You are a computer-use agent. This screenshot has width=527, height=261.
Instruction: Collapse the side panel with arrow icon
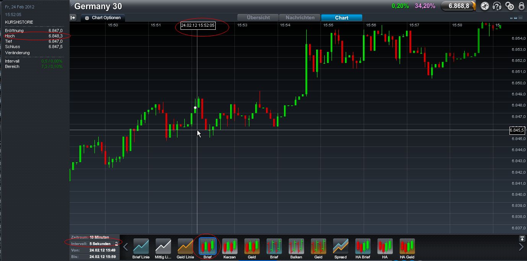[73, 18]
